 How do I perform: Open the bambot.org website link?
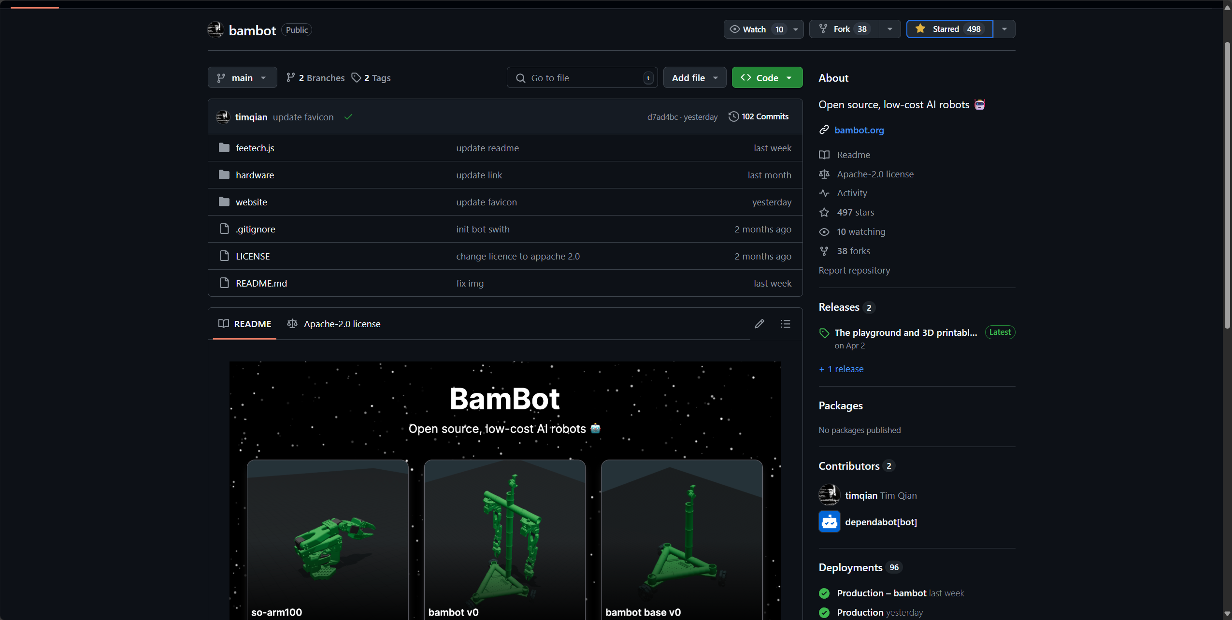(859, 130)
